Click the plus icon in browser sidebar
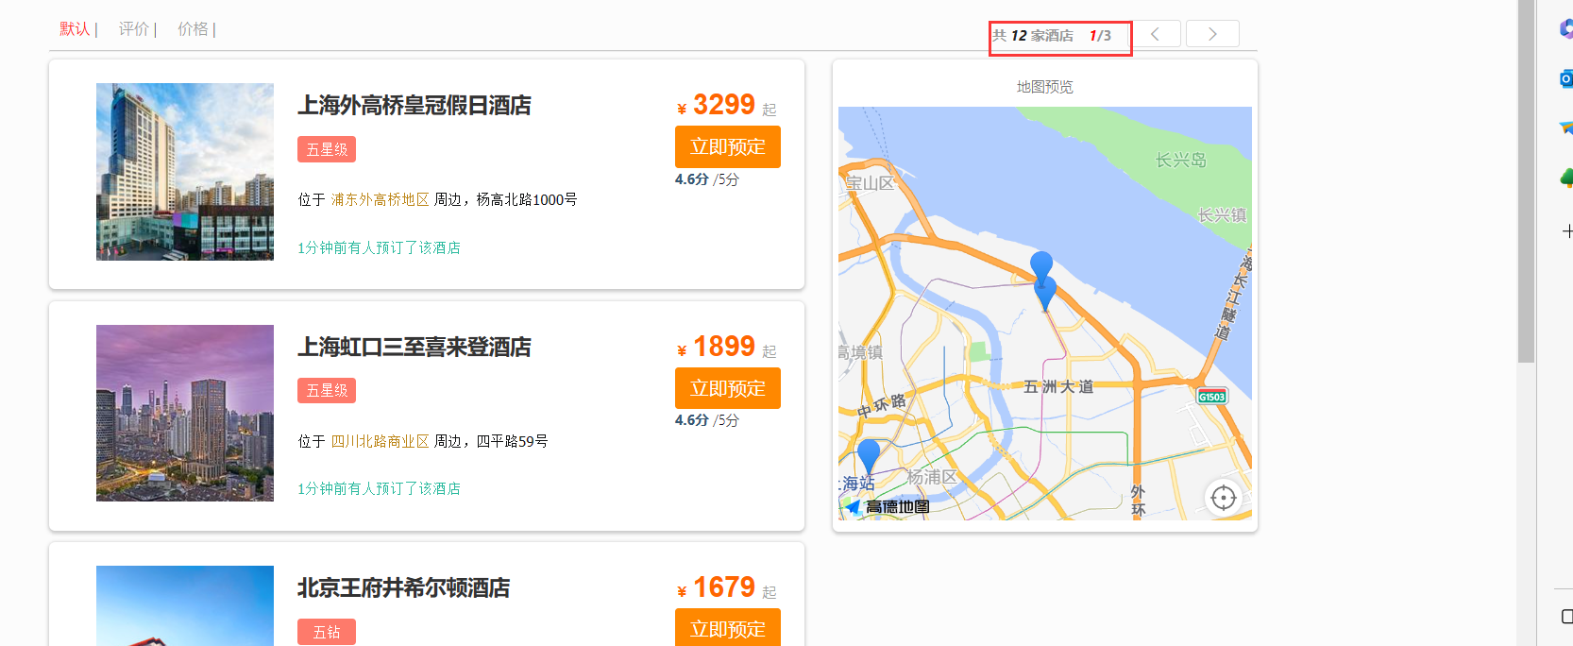 pyautogui.click(x=1567, y=231)
